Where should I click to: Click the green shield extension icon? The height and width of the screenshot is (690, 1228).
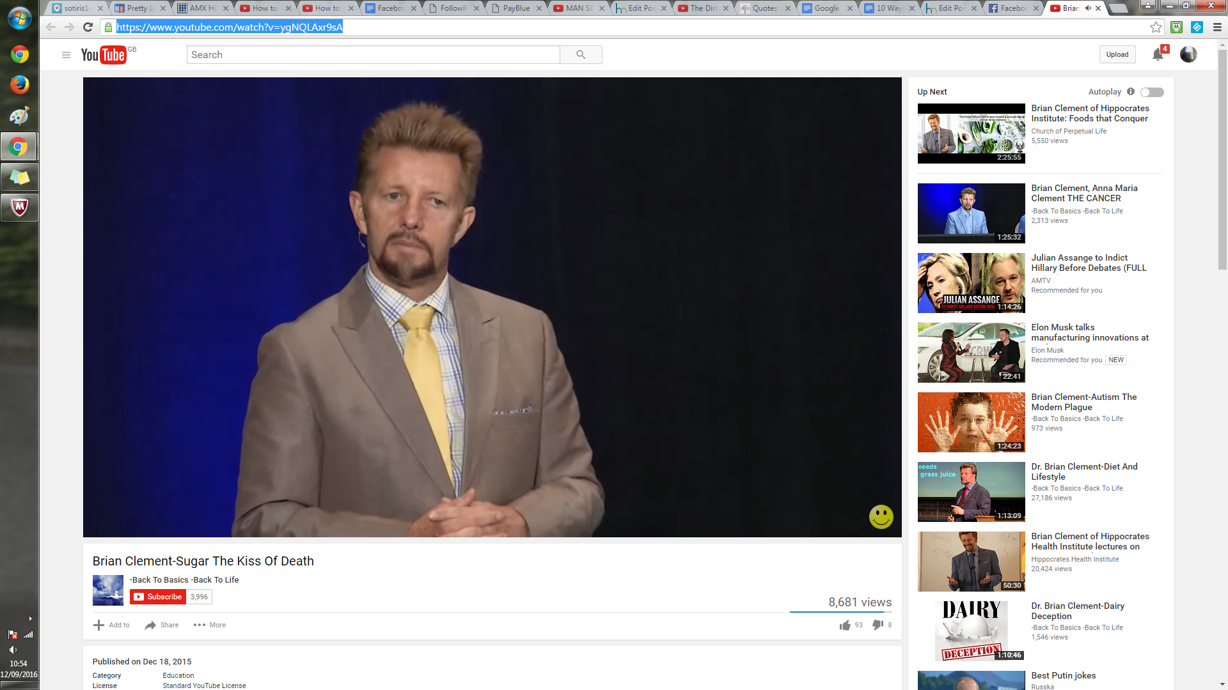coord(1176,27)
